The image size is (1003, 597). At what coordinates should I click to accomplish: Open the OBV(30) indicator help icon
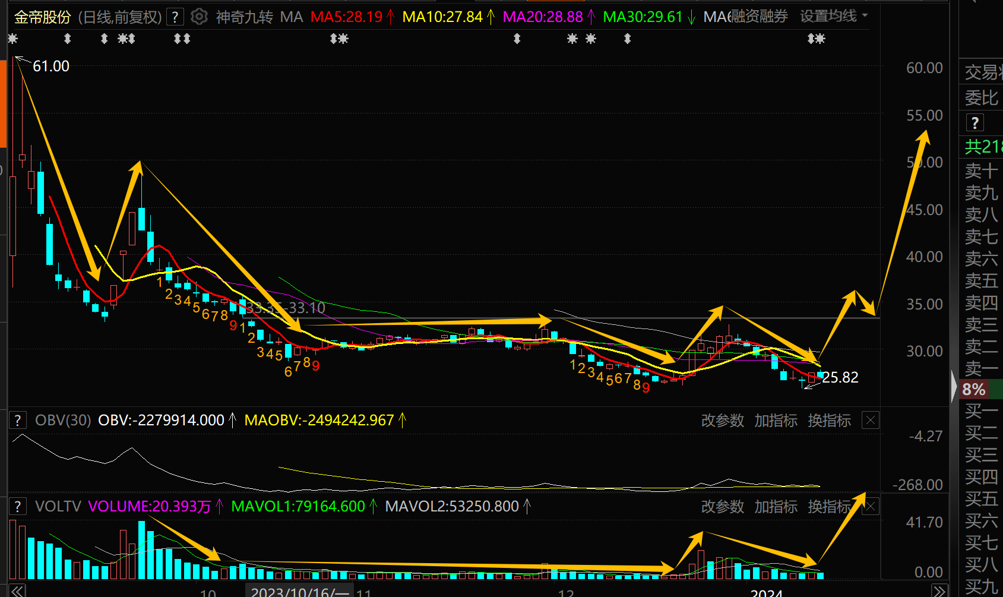click(x=18, y=421)
